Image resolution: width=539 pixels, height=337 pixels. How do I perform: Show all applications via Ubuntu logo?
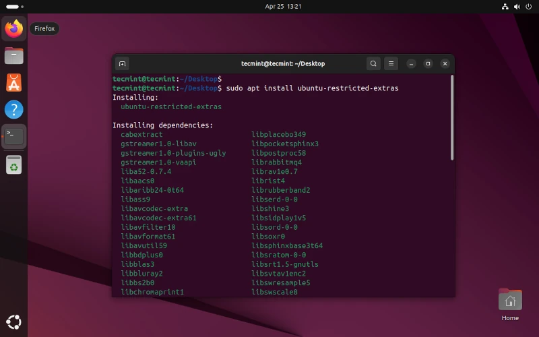tap(14, 321)
